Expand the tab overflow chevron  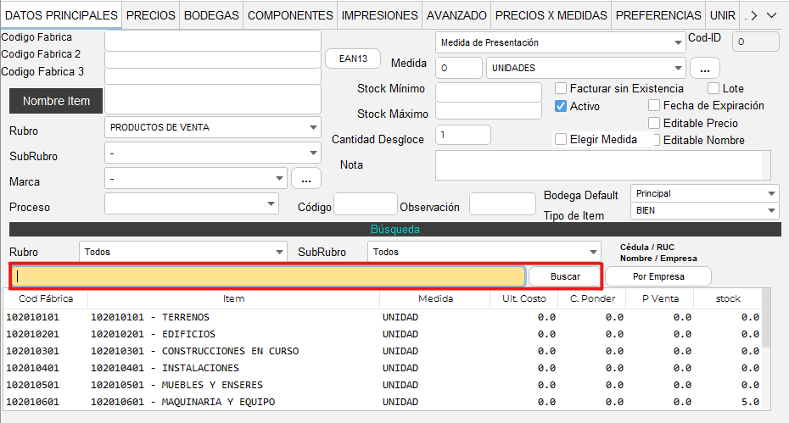point(771,15)
